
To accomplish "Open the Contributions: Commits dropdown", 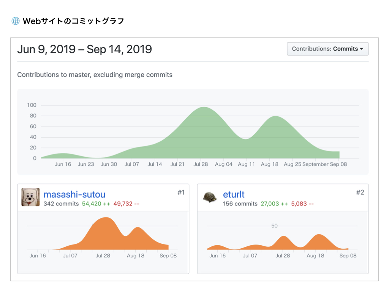I will [x=327, y=49].
